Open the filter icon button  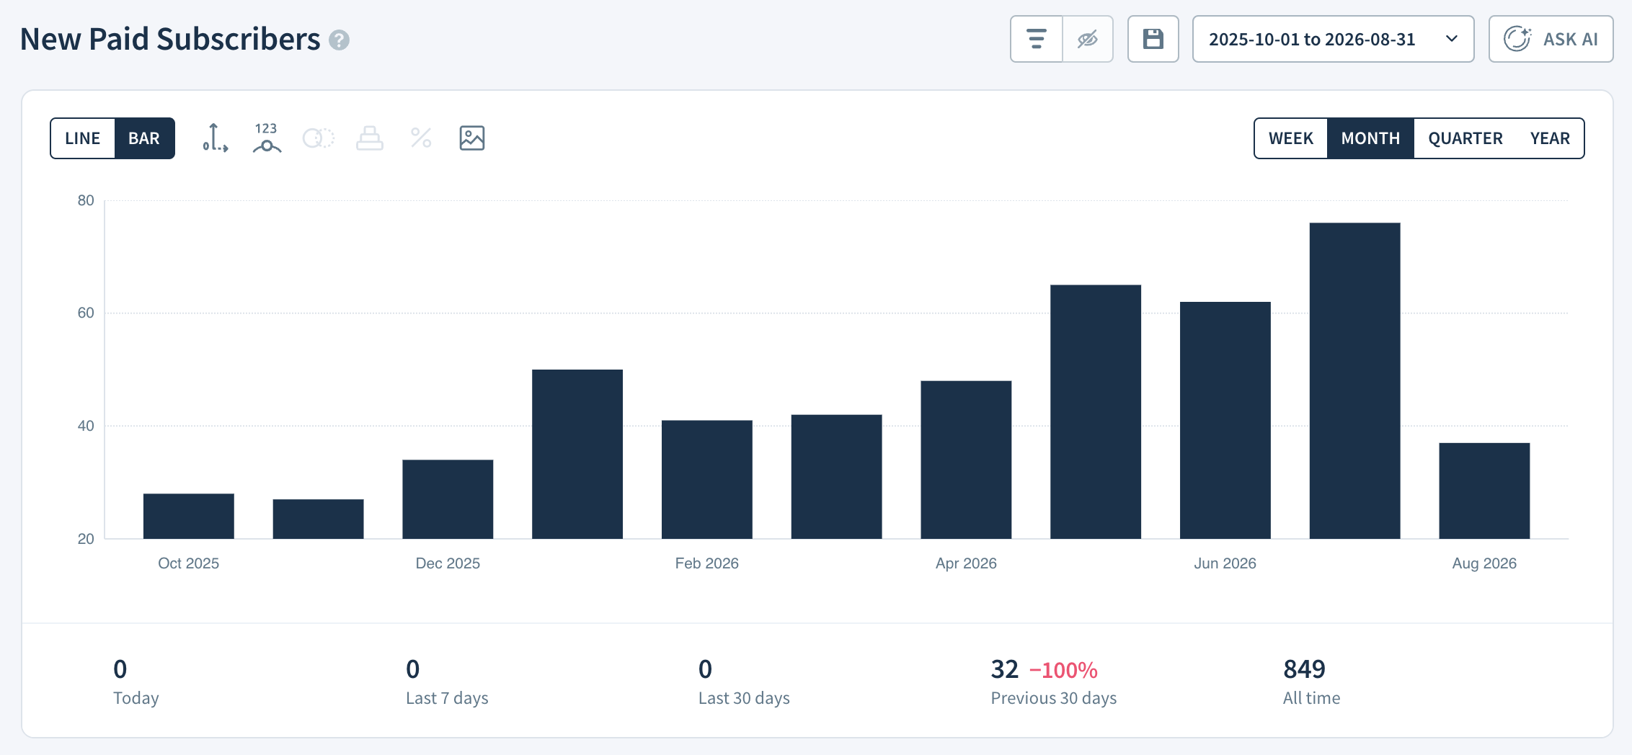(x=1037, y=39)
